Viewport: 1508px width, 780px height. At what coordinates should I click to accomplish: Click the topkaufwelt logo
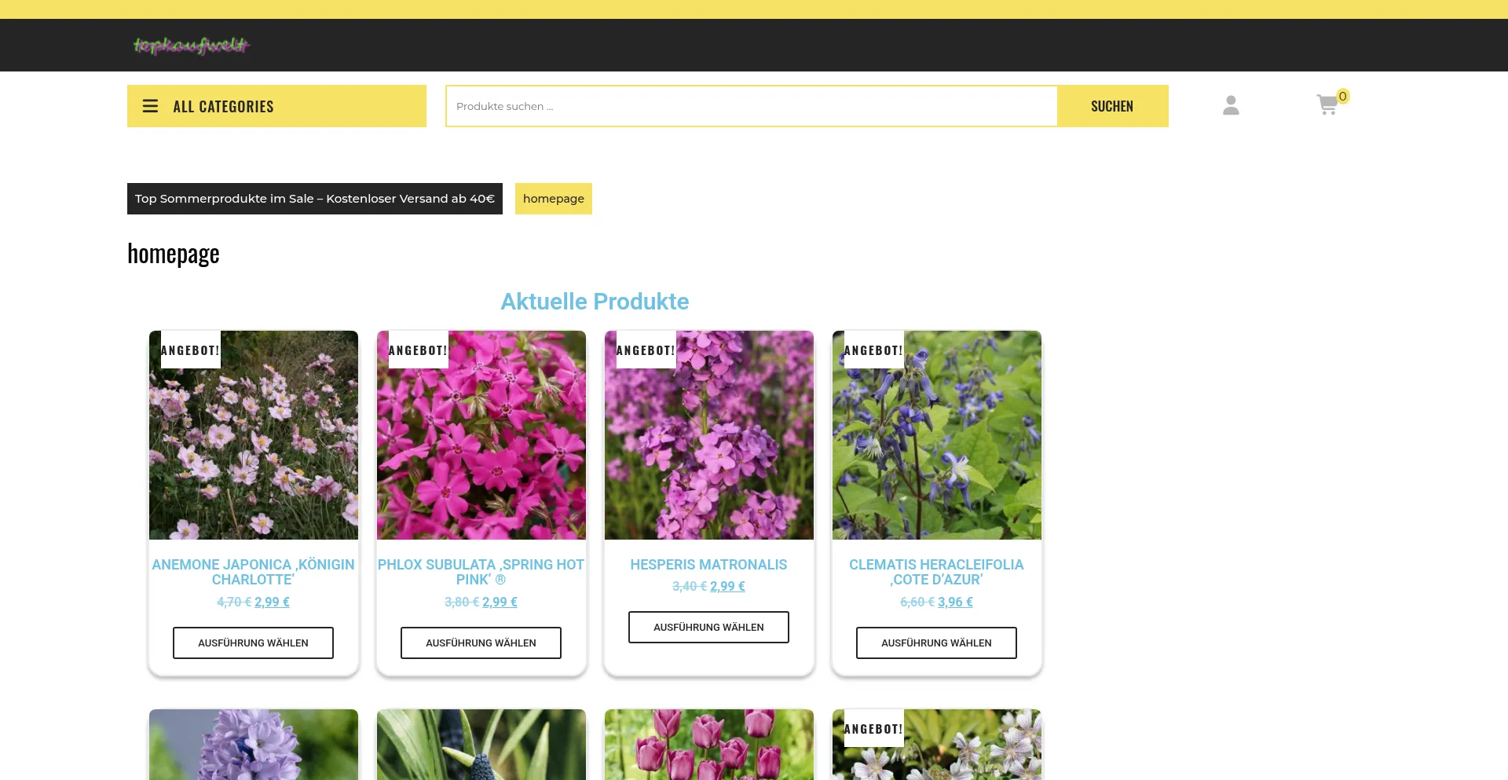click(x=191, y=46)
